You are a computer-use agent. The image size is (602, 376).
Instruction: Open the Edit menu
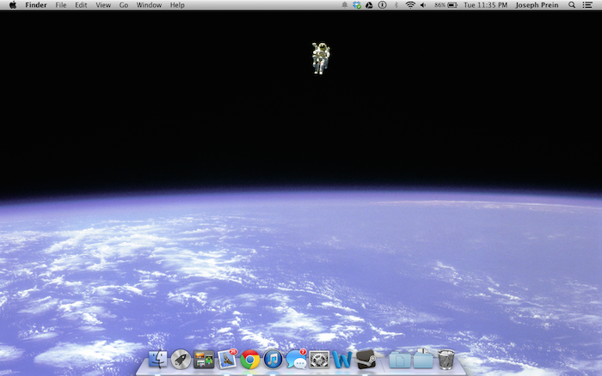pyautogui.click(x=81, y=5)
